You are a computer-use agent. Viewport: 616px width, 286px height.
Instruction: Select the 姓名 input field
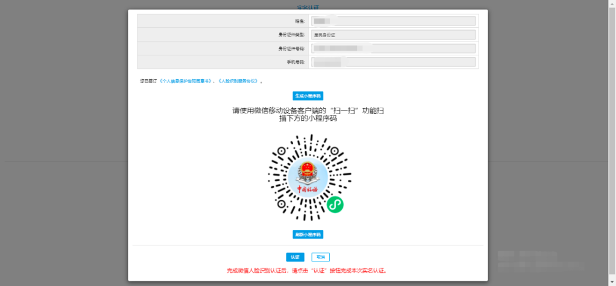click(393, 21)
